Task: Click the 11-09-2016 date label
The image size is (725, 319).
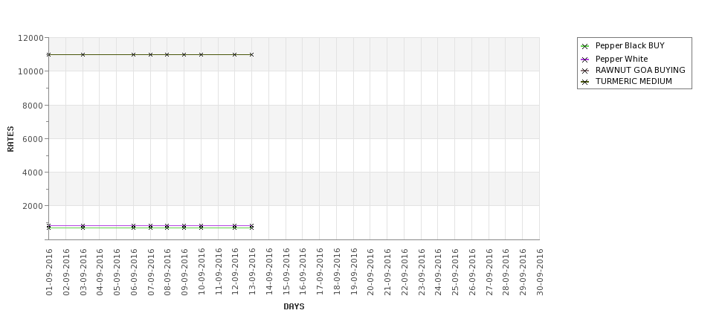Action: coord(218,272)
